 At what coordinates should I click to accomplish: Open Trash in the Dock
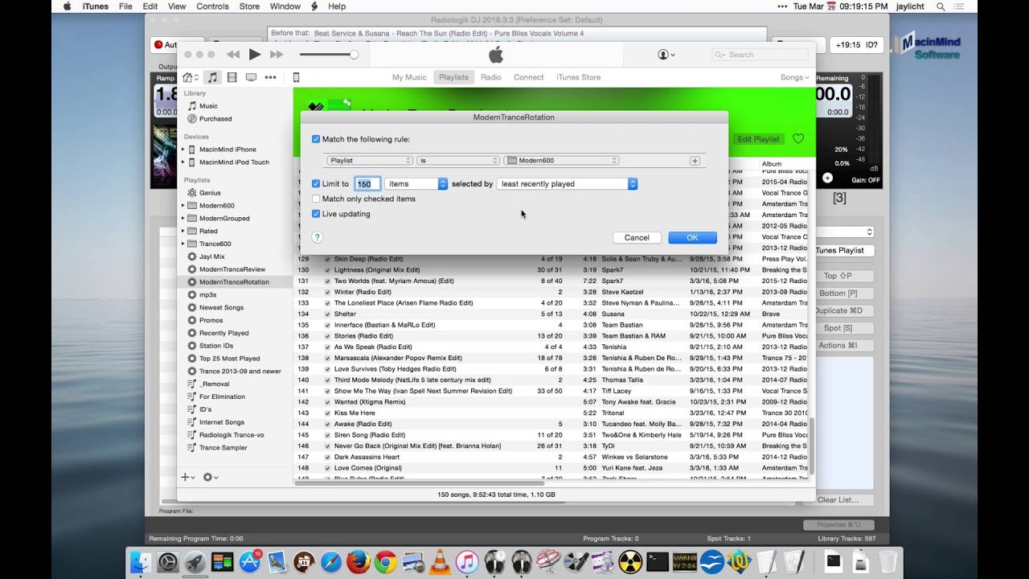pyautogui.click(x=888, y=561)
